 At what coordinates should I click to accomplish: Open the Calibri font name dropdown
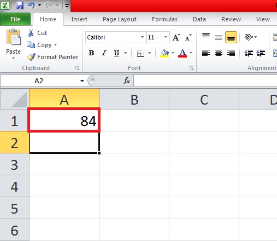(x=142, y=37)
